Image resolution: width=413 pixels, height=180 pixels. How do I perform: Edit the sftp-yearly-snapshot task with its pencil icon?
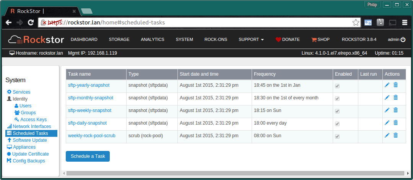click(387, 85)
